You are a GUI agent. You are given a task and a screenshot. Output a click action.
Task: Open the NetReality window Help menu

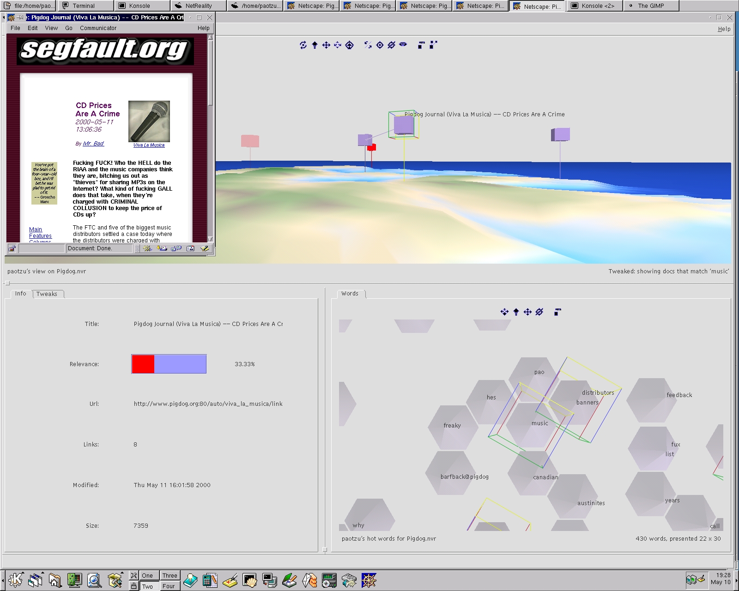tap(724, 29)
